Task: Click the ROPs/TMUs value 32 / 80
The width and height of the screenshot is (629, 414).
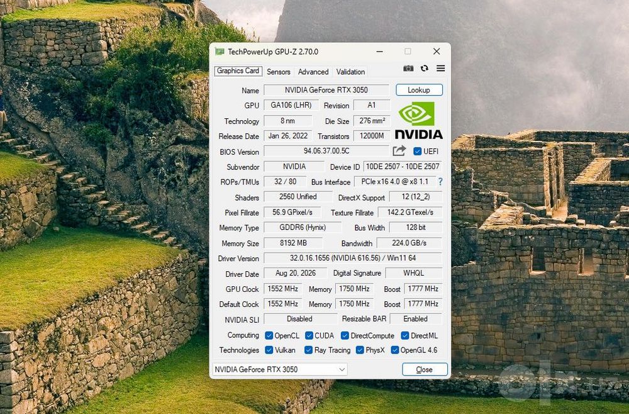Action: pos(285,182)
